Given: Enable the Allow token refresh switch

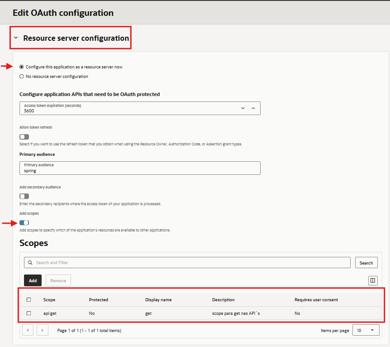Looking at the screenshot, I should [24, 137].
